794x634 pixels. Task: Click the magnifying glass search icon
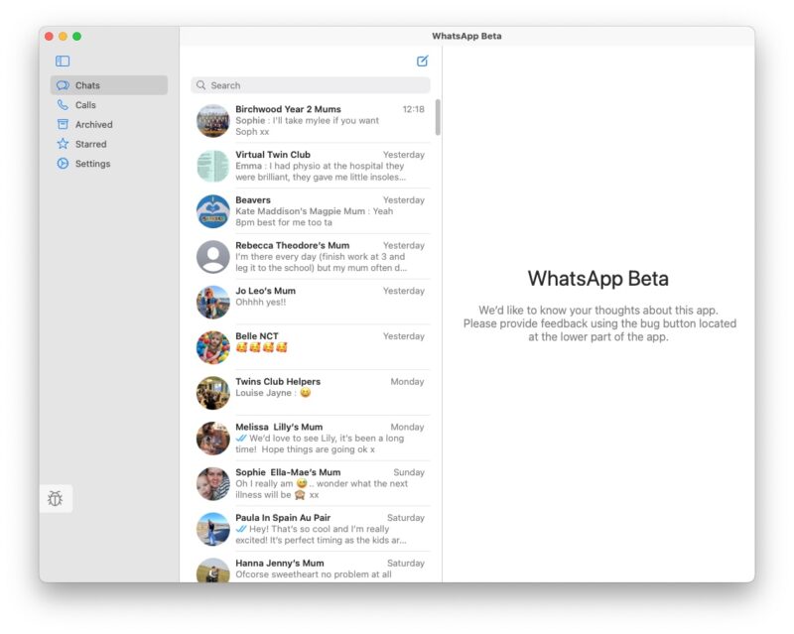[201, 85]
